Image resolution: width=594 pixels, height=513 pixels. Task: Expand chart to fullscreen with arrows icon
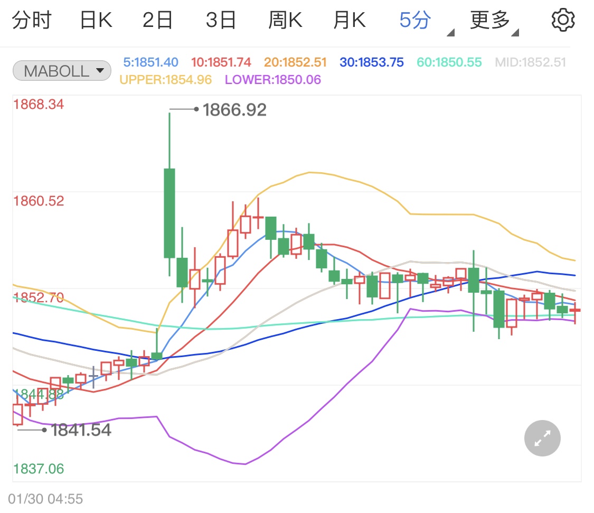542,439
